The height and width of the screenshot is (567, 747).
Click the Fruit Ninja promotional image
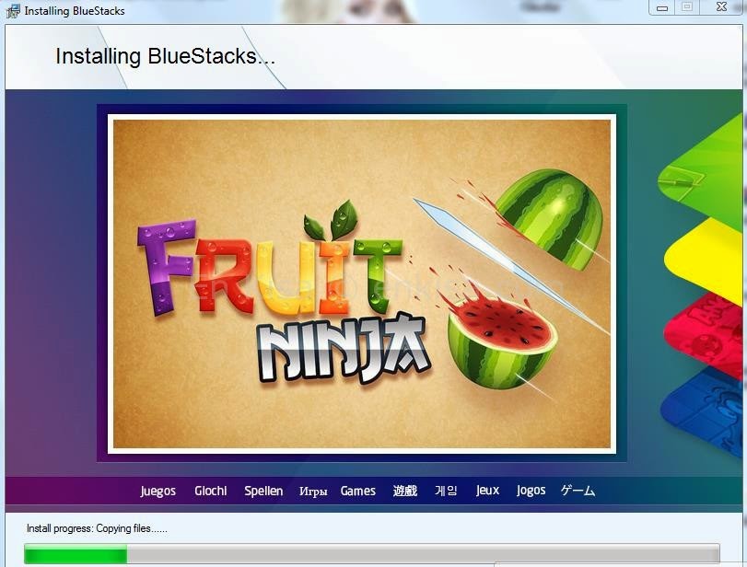[x=362, y=283]
